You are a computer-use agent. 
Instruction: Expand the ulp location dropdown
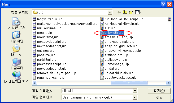coord(110,12)
